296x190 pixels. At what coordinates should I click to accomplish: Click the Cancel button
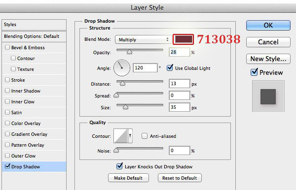[x=268, y=42]
